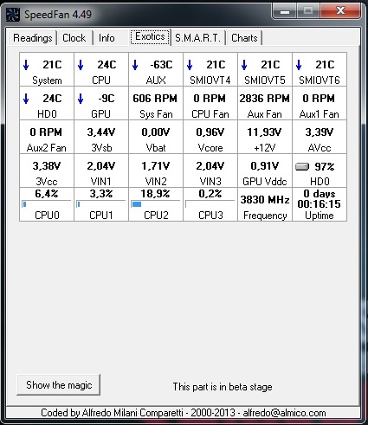Image resolution: width=368 pixels, height=425 pixels.
Task: Close the SpeedFan window
Action: pos(341,11)
